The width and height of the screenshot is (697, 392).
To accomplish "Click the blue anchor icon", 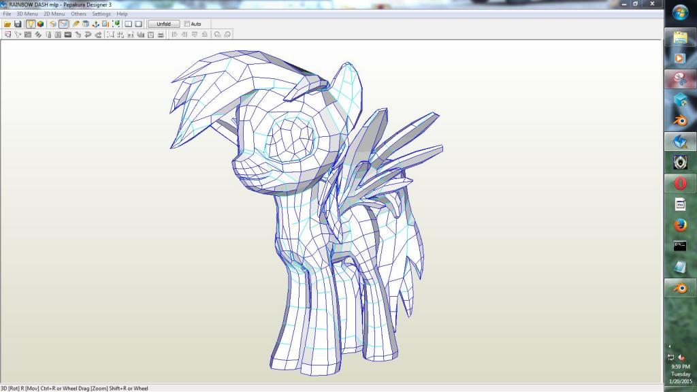I will click(x=95, y=24).
